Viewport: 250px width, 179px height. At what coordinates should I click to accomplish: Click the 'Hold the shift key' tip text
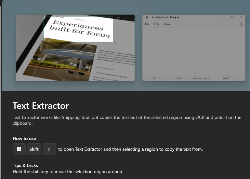(x=68, y=172)
